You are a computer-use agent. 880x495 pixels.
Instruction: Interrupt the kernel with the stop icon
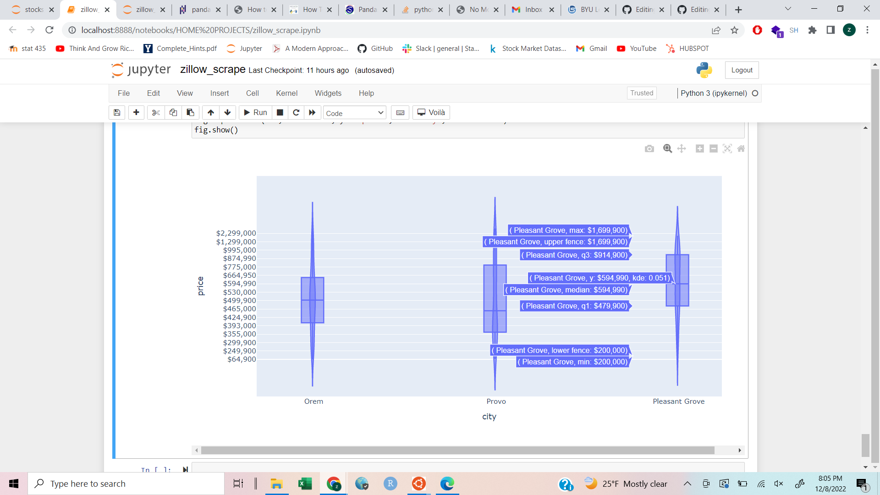[280, 113]
